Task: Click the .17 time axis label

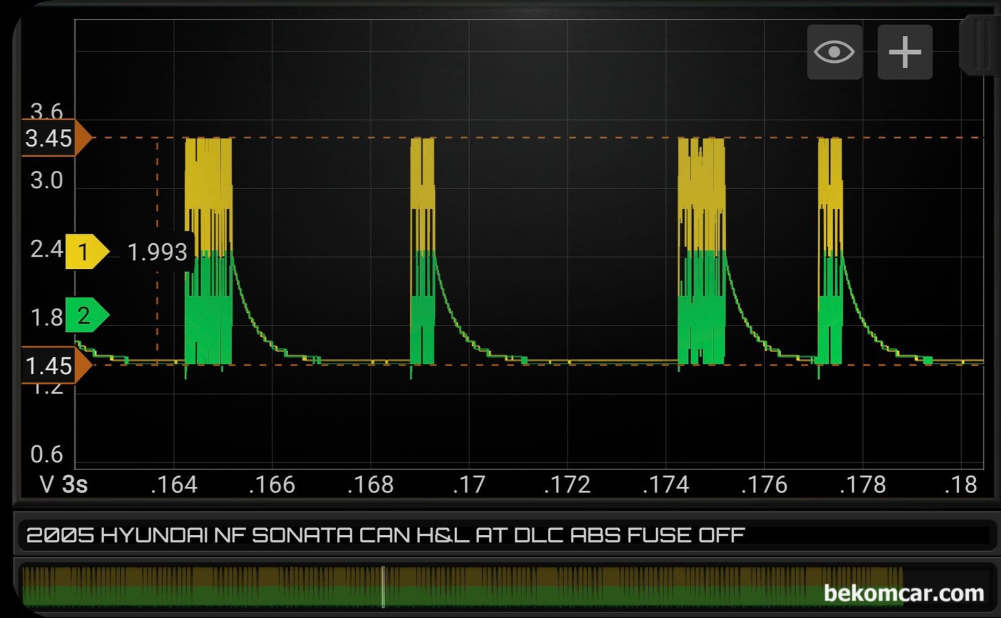Action: (469, 485)
